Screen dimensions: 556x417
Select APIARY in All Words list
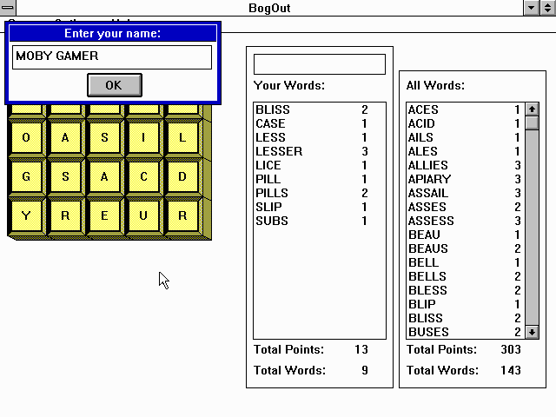pyautogui.click(x=429, y=179)
